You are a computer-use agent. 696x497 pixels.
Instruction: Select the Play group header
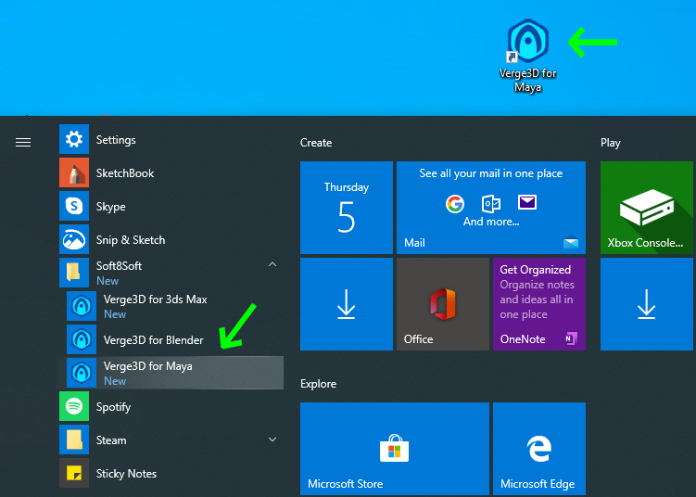pyautogui.click(x=611, y=143)
